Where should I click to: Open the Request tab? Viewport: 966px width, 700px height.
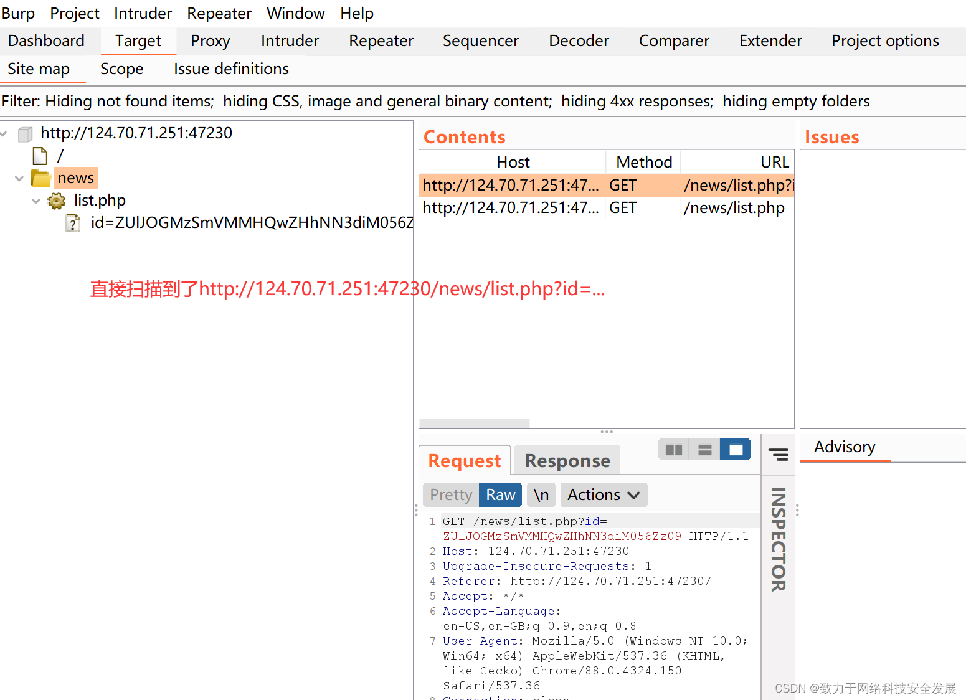pyautogui.click(x=465, y=461)
